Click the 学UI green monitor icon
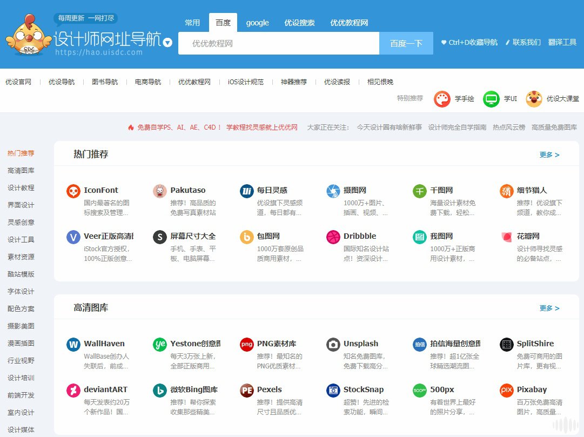The image size is (584, 437). [x=491, y=99]
